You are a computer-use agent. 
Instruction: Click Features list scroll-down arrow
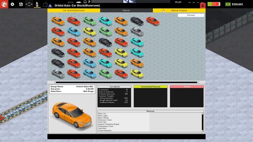(203, 131)
